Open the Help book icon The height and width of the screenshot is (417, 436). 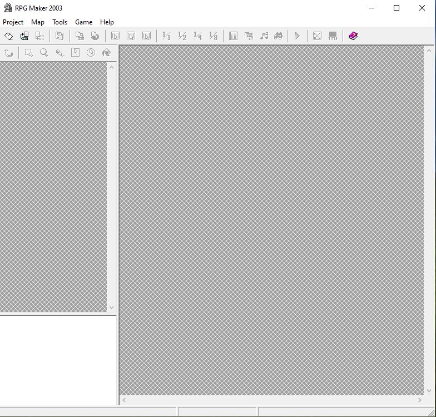click(353, 36)
